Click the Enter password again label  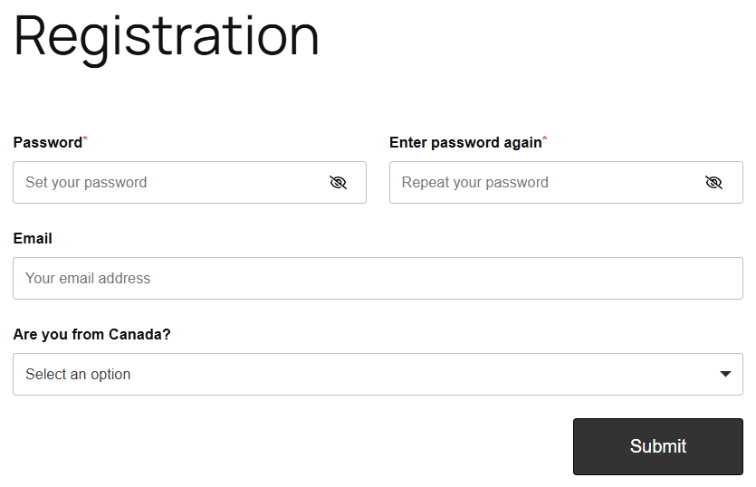464,142
